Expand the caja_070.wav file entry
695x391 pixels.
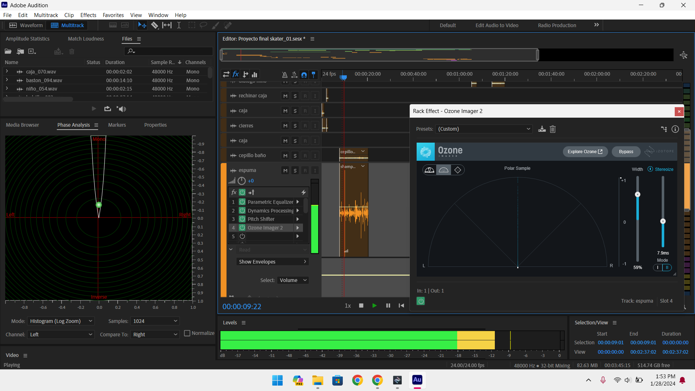pyautogui.click(x=7, y=72)
